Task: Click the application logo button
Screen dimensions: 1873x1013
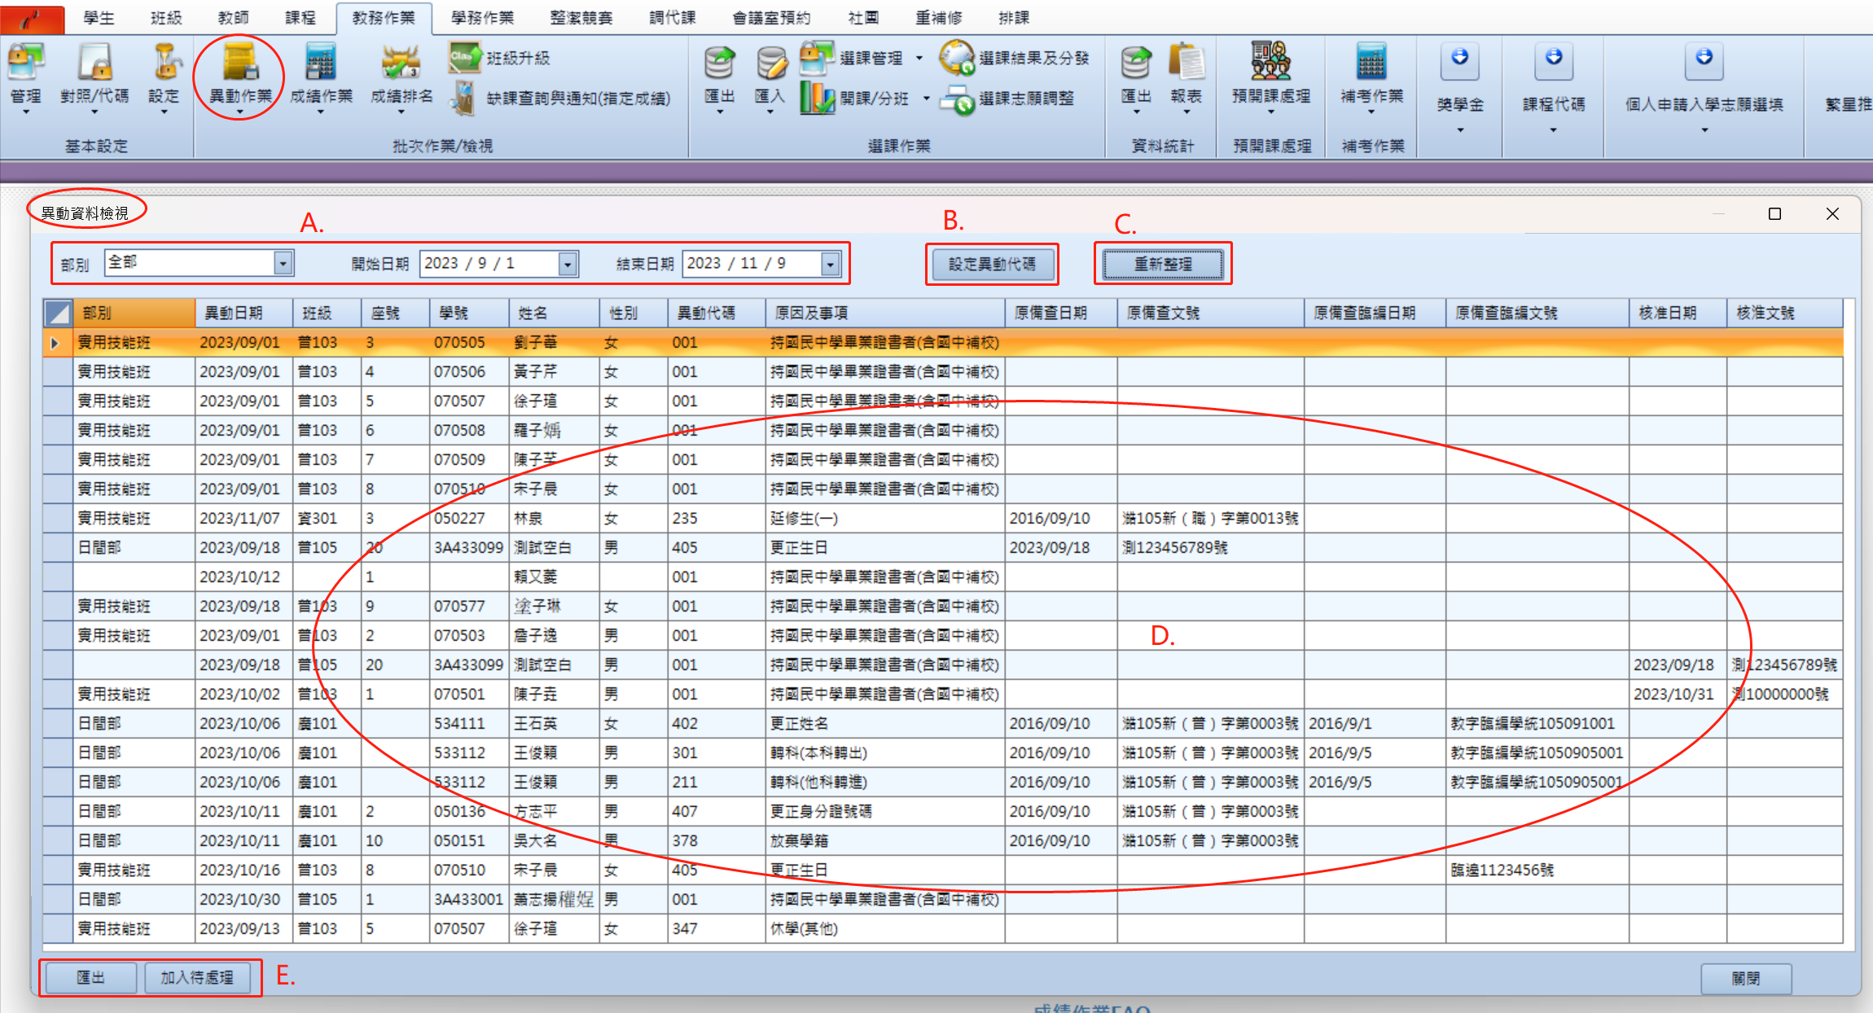Action: click(33, 20)
